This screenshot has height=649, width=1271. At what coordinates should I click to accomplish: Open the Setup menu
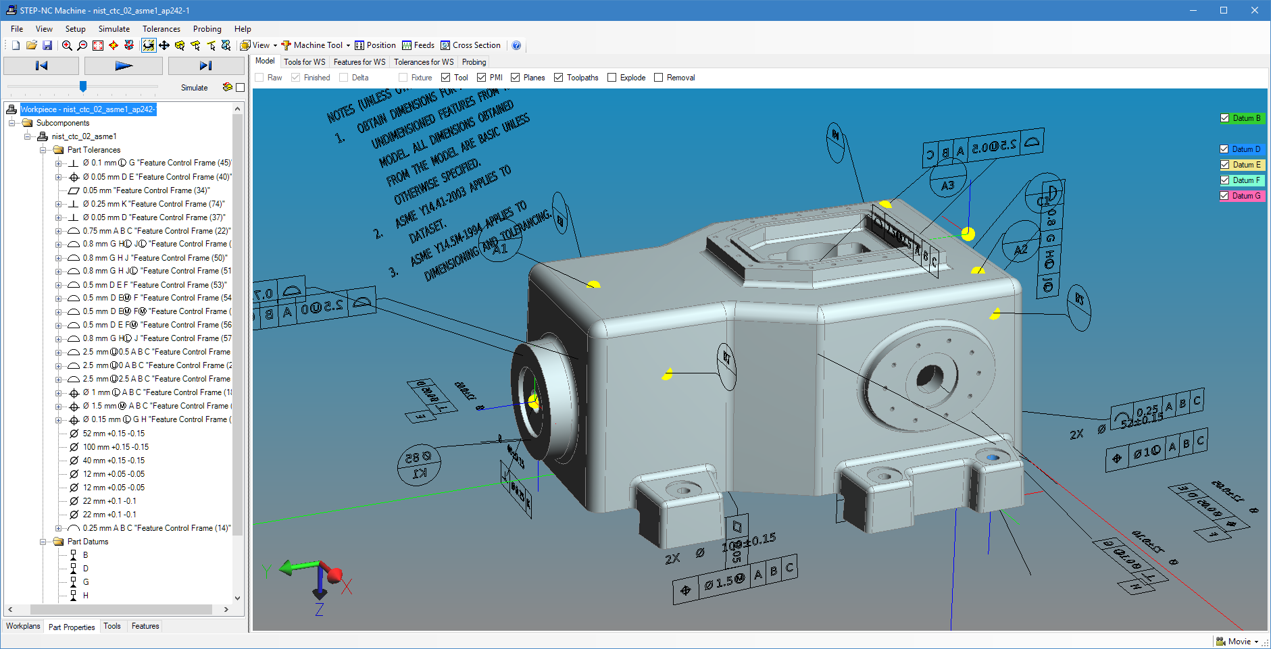click(76, 29)
